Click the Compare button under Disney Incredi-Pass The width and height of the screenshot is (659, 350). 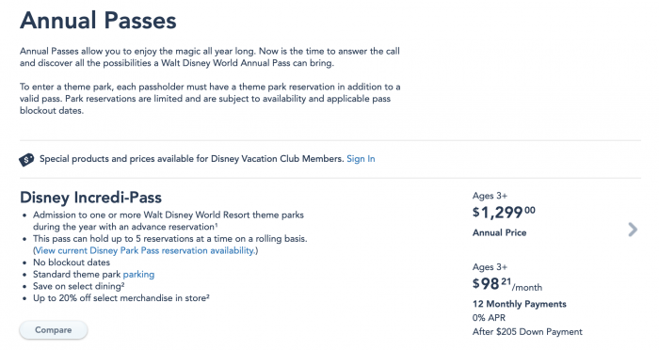tap(54, 330)
